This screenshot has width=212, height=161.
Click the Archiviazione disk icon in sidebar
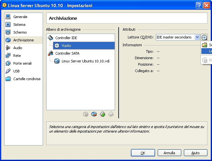click(x=8, y=40)
